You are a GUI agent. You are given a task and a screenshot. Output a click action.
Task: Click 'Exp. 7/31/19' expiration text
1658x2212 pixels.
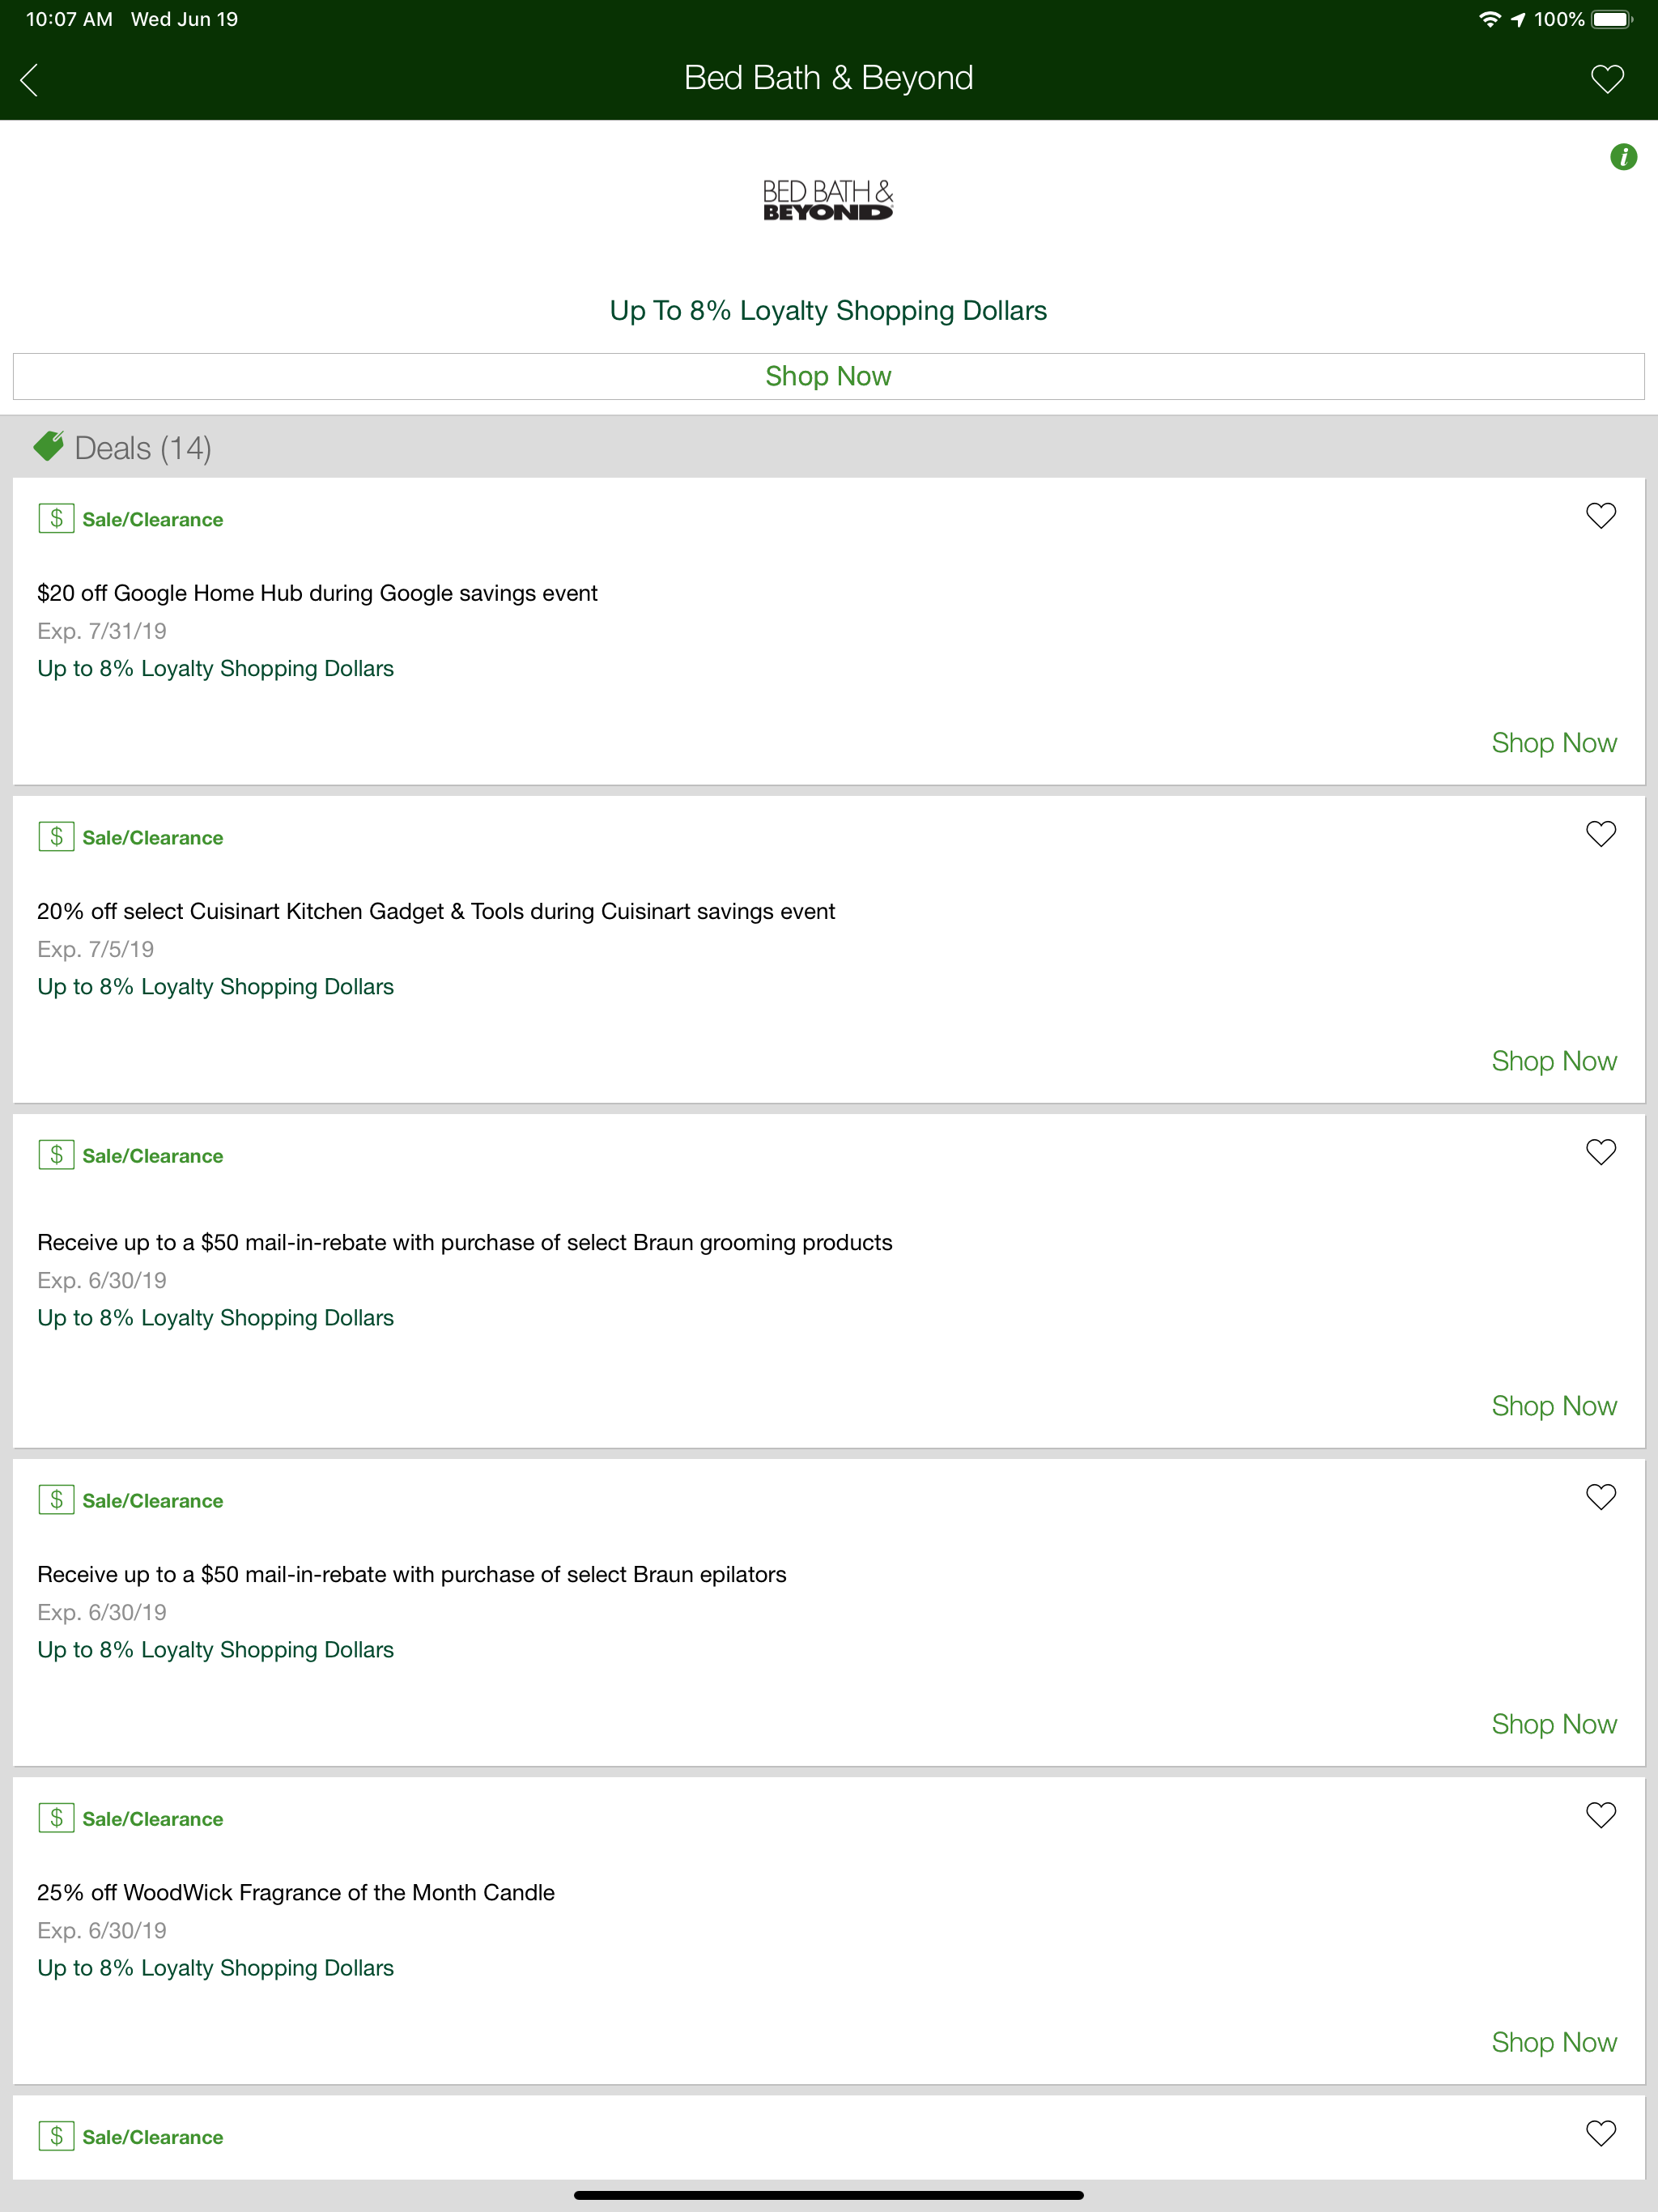coord(102,631)
